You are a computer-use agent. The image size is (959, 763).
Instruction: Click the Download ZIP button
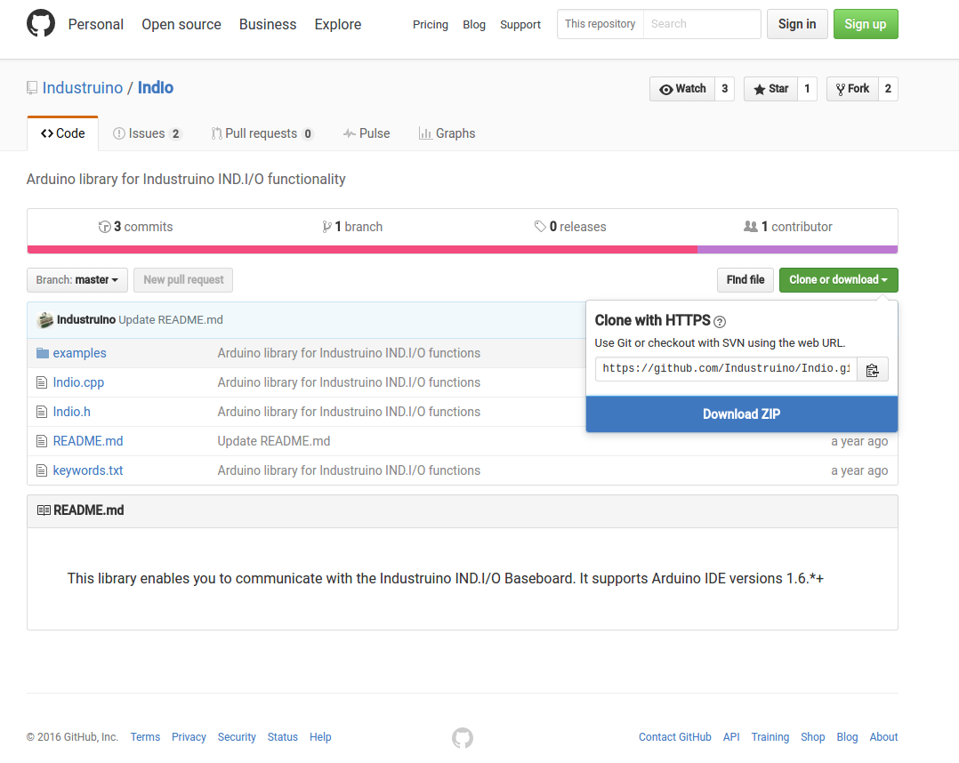741,414
